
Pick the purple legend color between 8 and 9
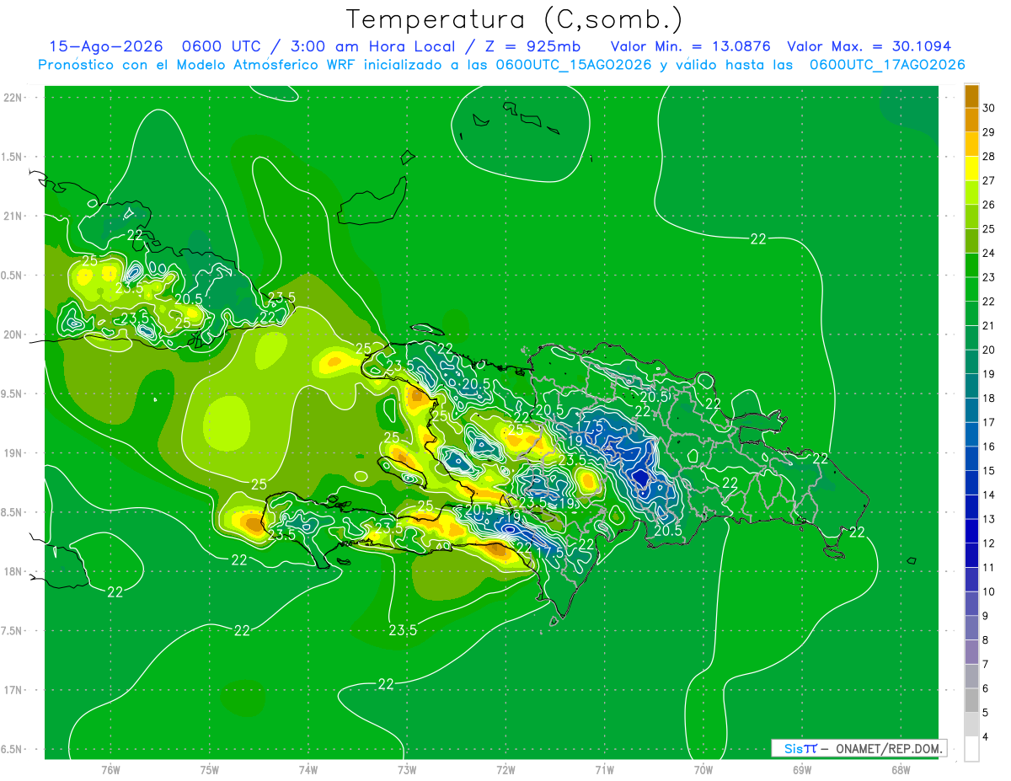971,629
